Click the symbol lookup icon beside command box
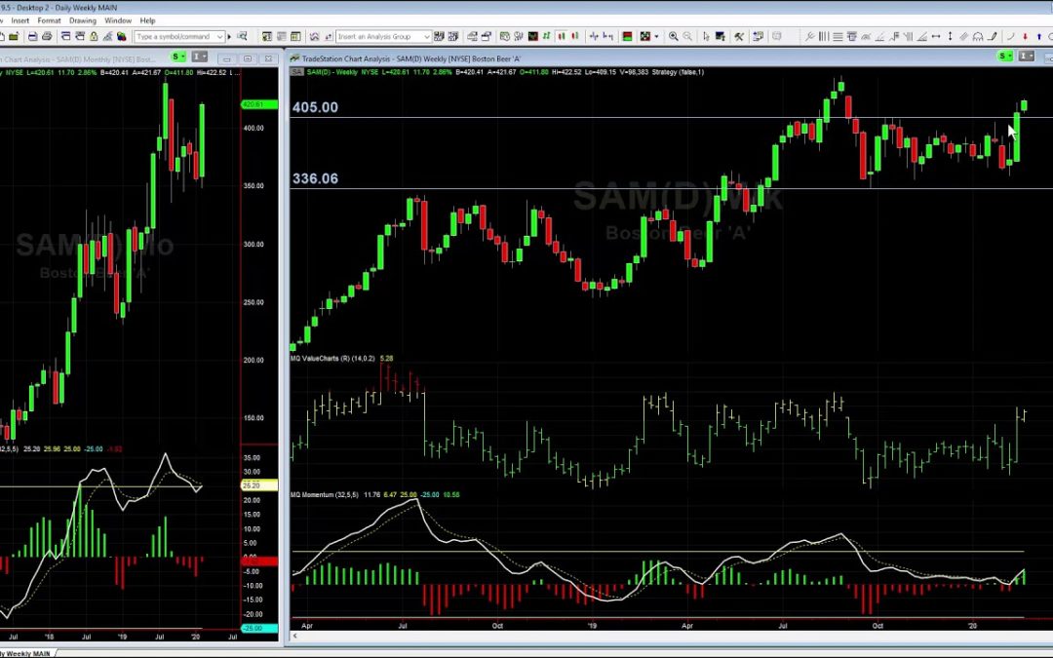 (242, 36)
